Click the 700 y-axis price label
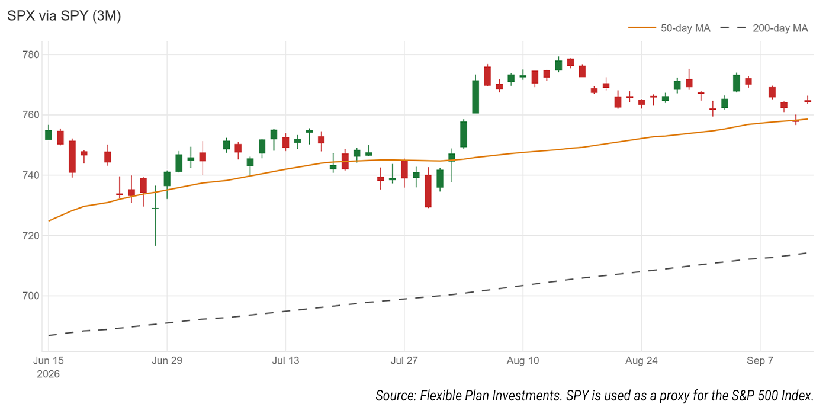Viewport: 829px width, 420px height. (x=31, y=296)
